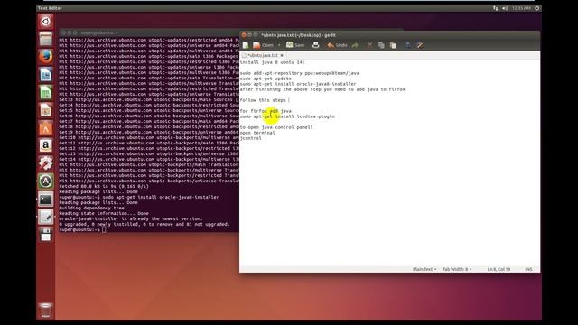Open the Main Text highlighting mode dropdown
The image size is (578, 325).
coord(424,269)
